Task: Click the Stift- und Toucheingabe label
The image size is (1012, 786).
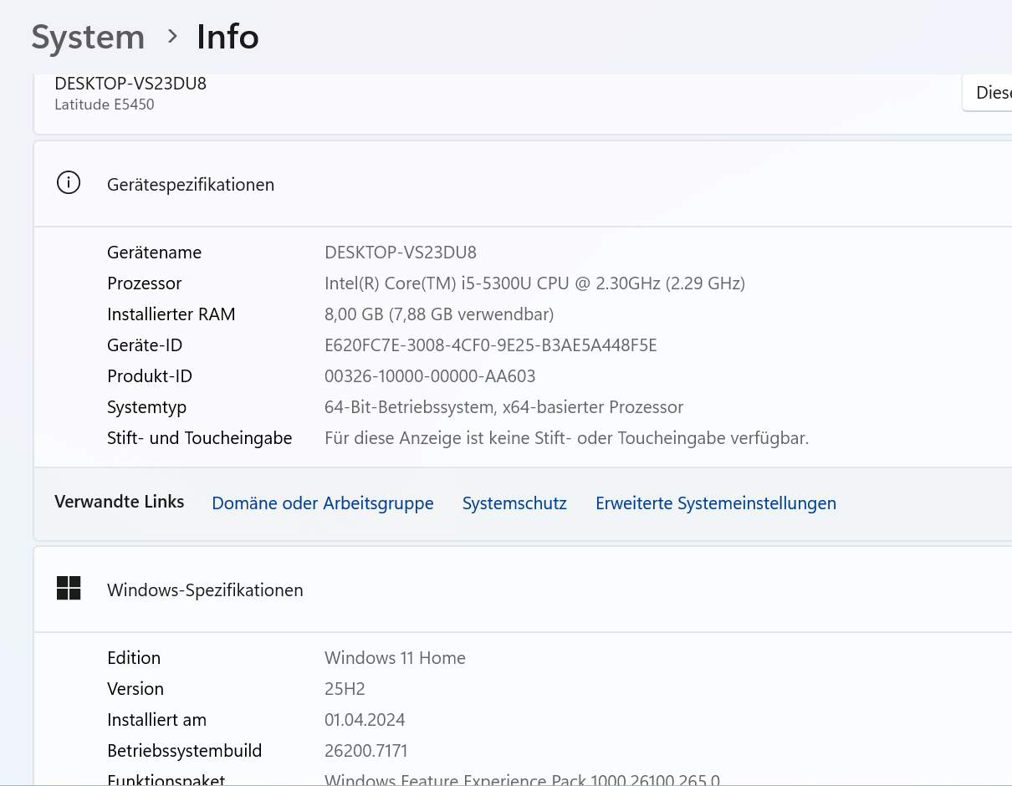Action: 200,438
